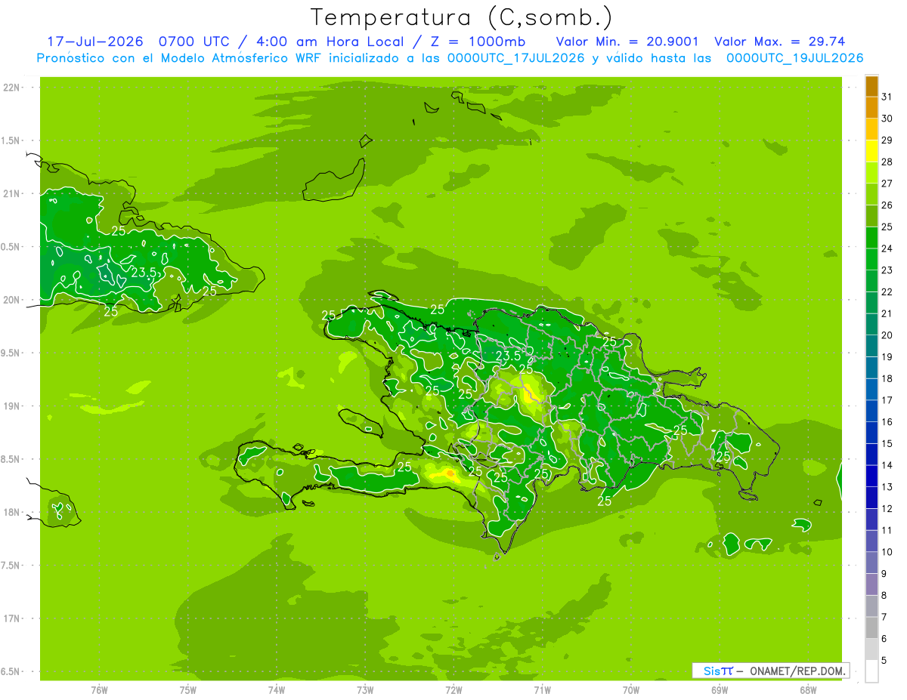Click the "76W" longitude axis label
Image resolution: width=907 pixels, height=700 pixels.
coord(99,690)
